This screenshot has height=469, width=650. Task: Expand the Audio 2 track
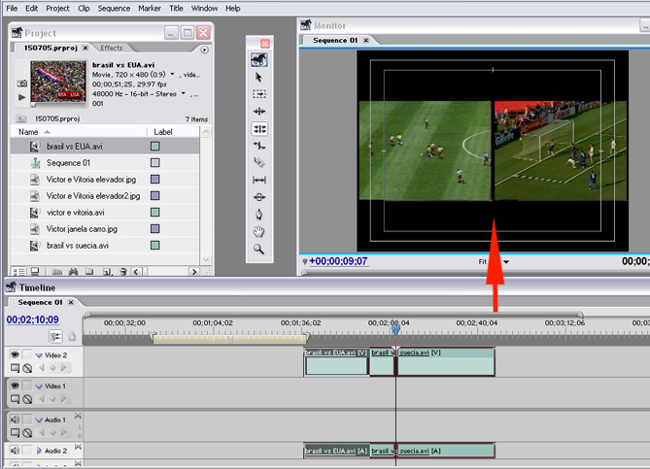(x=39, y=452)
